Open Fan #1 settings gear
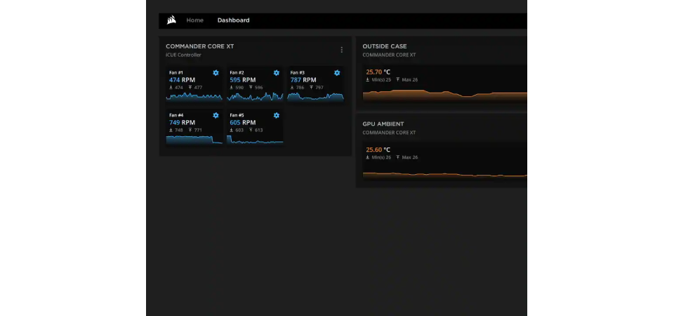The height and width of the screenshot is (316, 674). (216, 73)
